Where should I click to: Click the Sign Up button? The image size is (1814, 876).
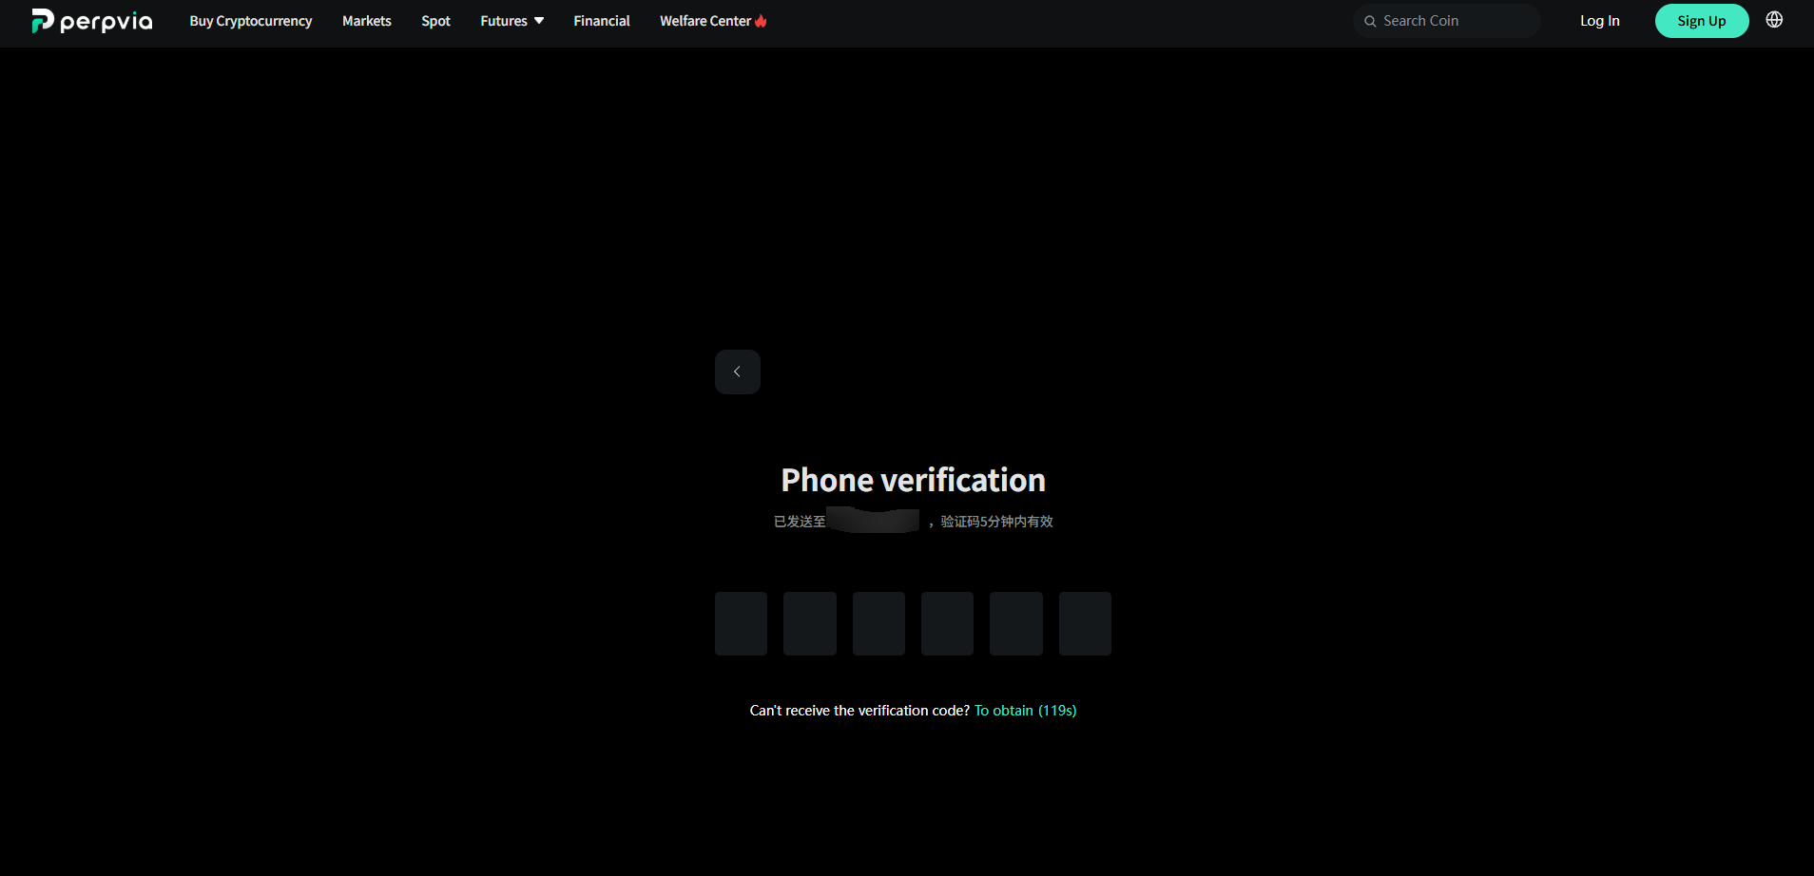(1702, 21)
